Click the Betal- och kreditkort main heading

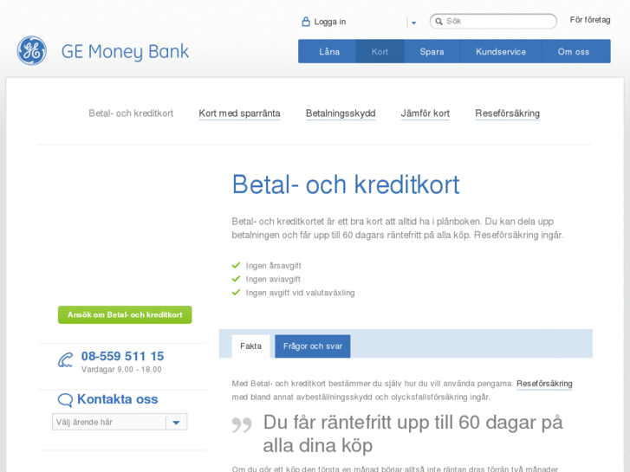tap(346, 184)
